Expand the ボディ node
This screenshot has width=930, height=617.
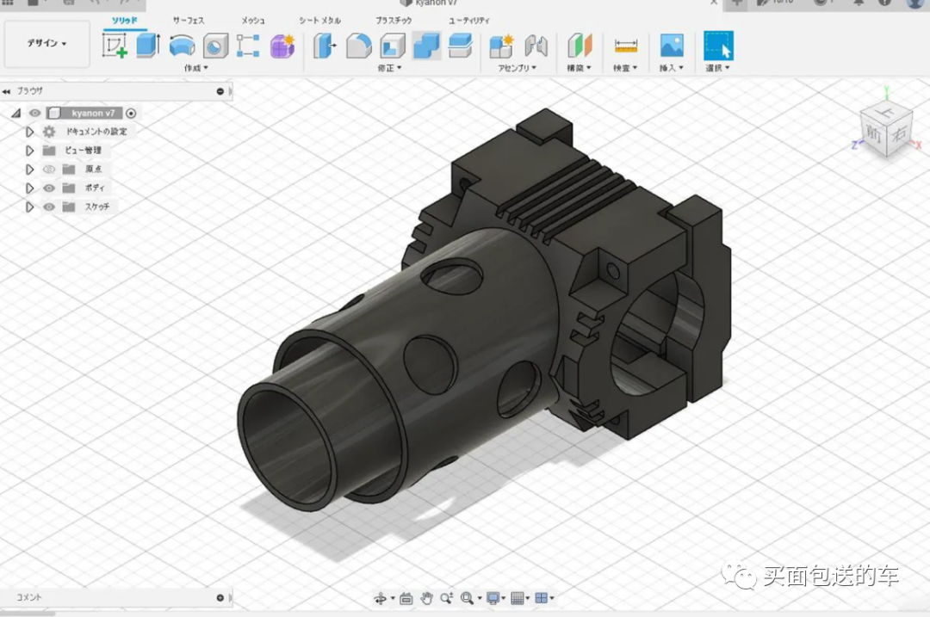(x=29, y=188)
